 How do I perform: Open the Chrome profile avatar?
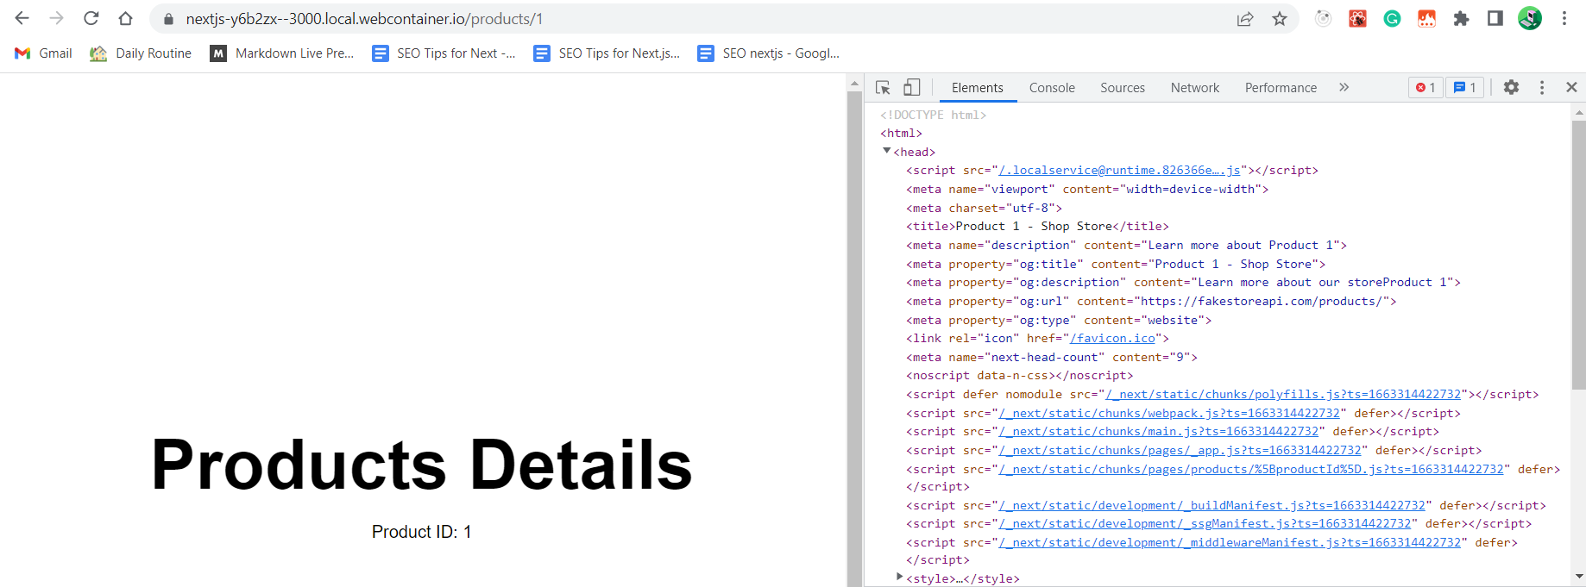click(x=1530, y=18)
